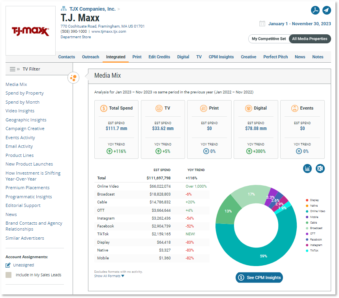Select My Competitive Set toggle option

point(269,39)
